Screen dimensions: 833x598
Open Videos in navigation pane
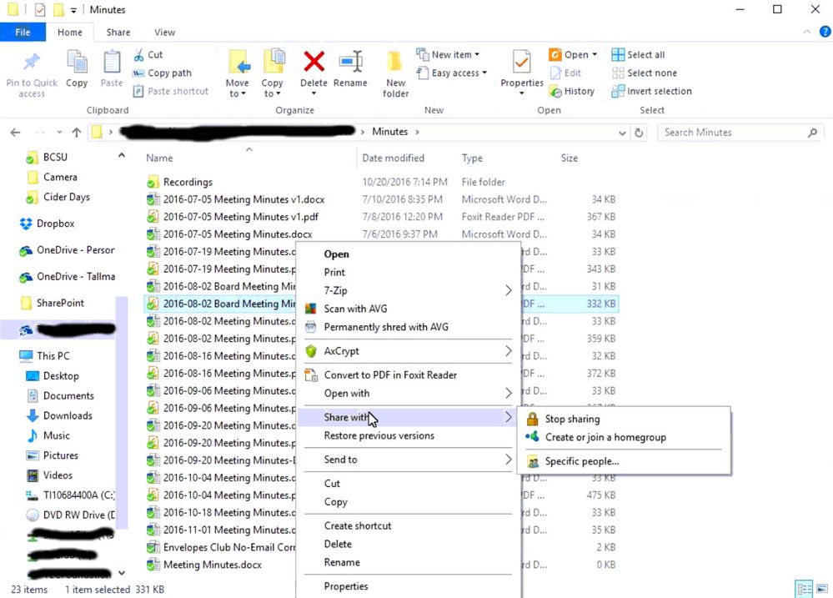point(50,475)
